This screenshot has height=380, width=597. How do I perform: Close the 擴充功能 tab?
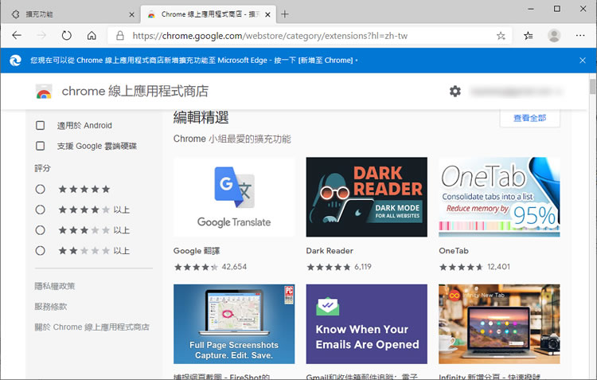(x=131, y=14)
